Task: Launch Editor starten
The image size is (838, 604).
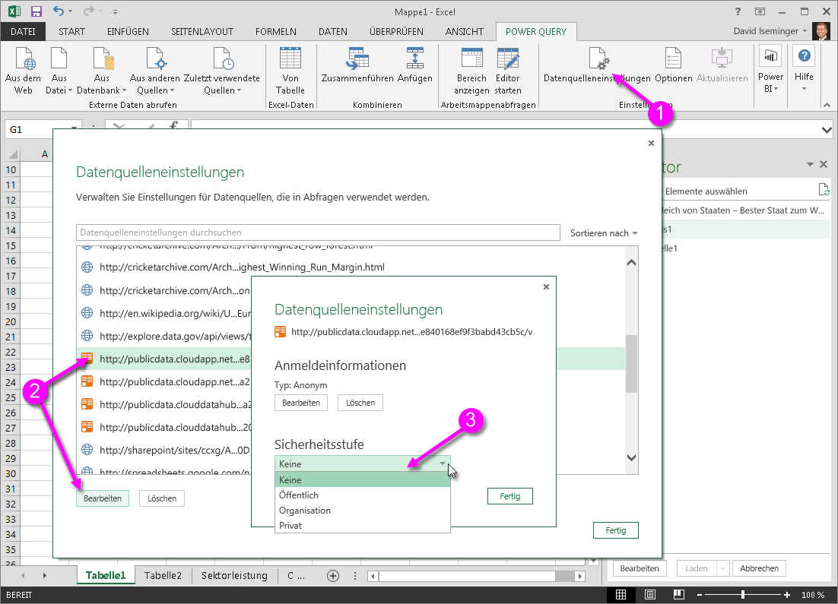Action: coord(508,71)
